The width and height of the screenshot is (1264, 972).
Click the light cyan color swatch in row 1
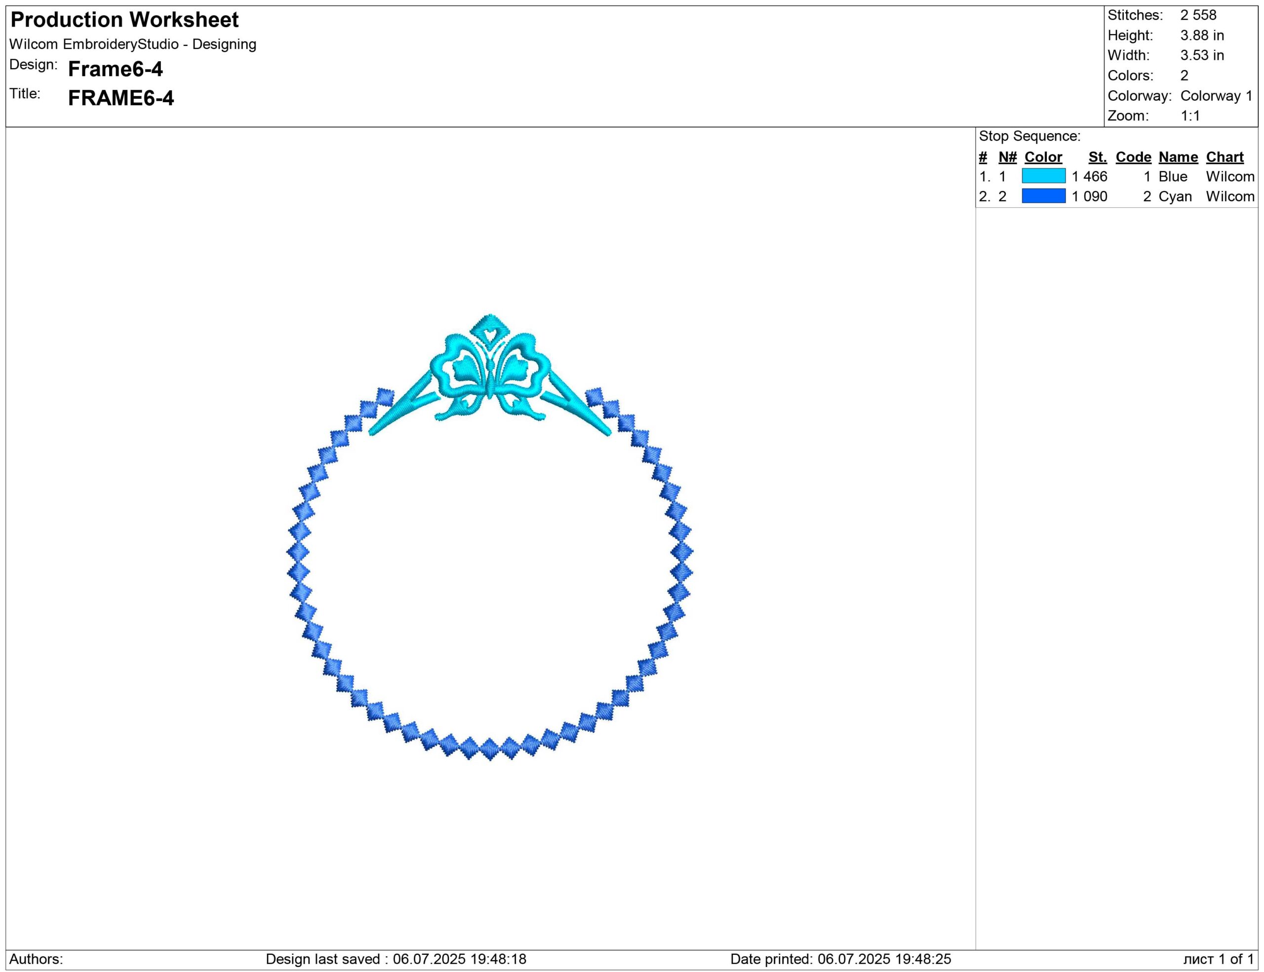click(x=1043, y=176)
